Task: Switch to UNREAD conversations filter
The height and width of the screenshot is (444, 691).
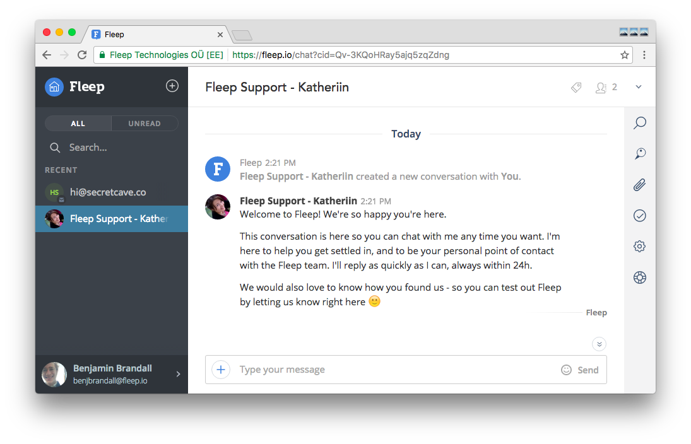Action: 145,124
